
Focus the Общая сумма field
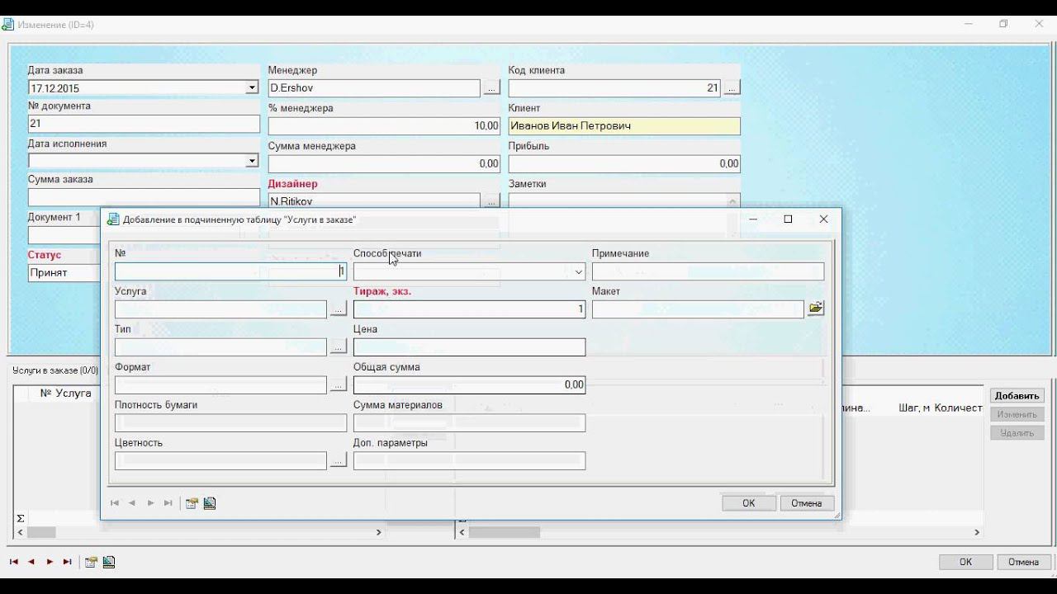(469, 385)
